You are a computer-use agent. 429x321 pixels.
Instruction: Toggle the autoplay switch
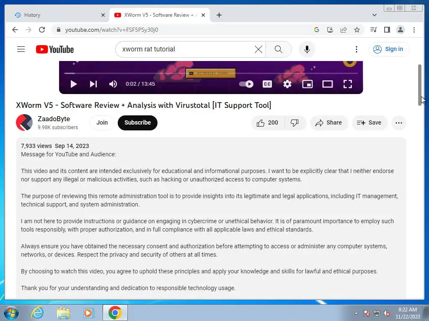tap(246, 84)
